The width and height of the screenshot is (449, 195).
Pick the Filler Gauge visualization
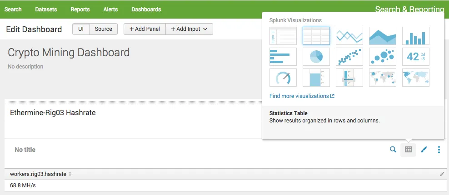tap(316, 78)
